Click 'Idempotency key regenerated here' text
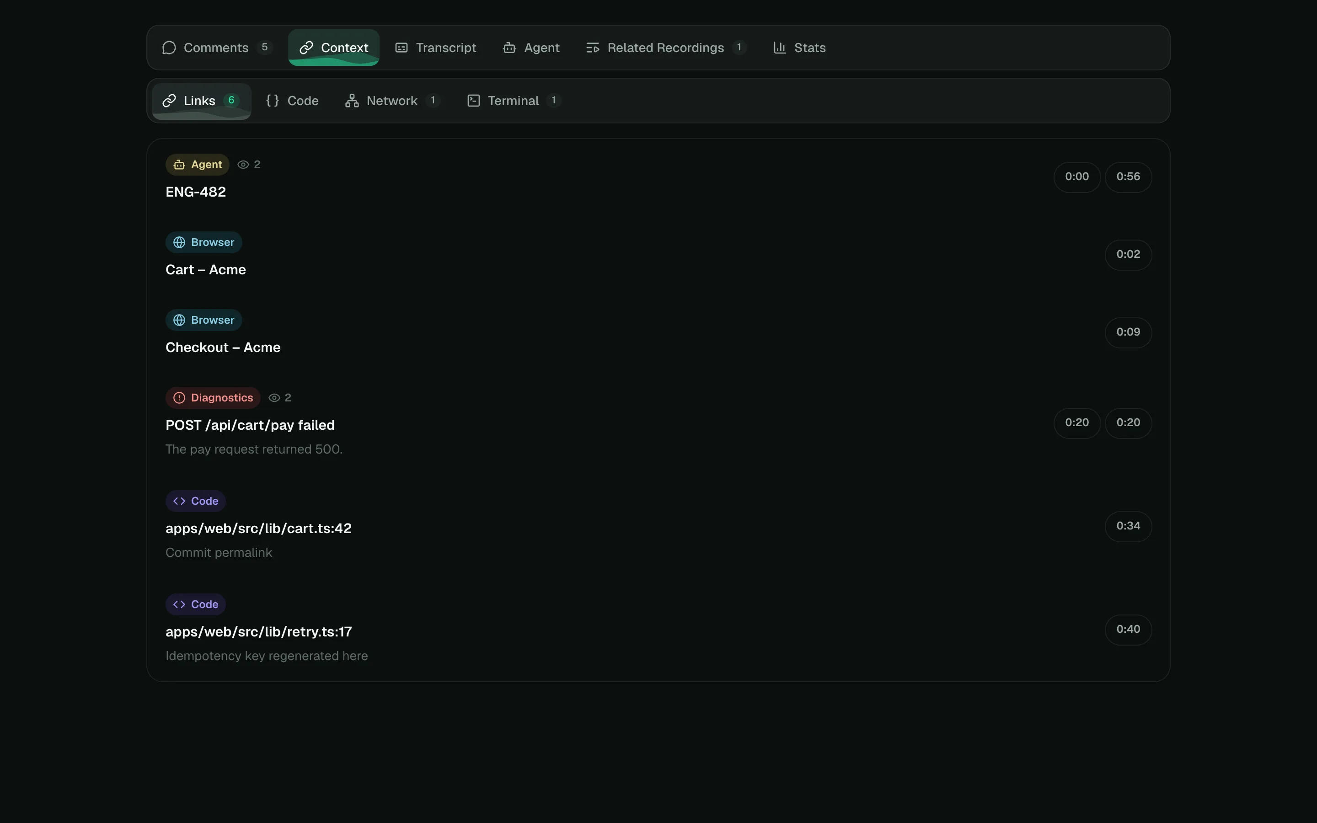Image resolution: width=1317 pixels, height=823 pixels. point(267,657)
